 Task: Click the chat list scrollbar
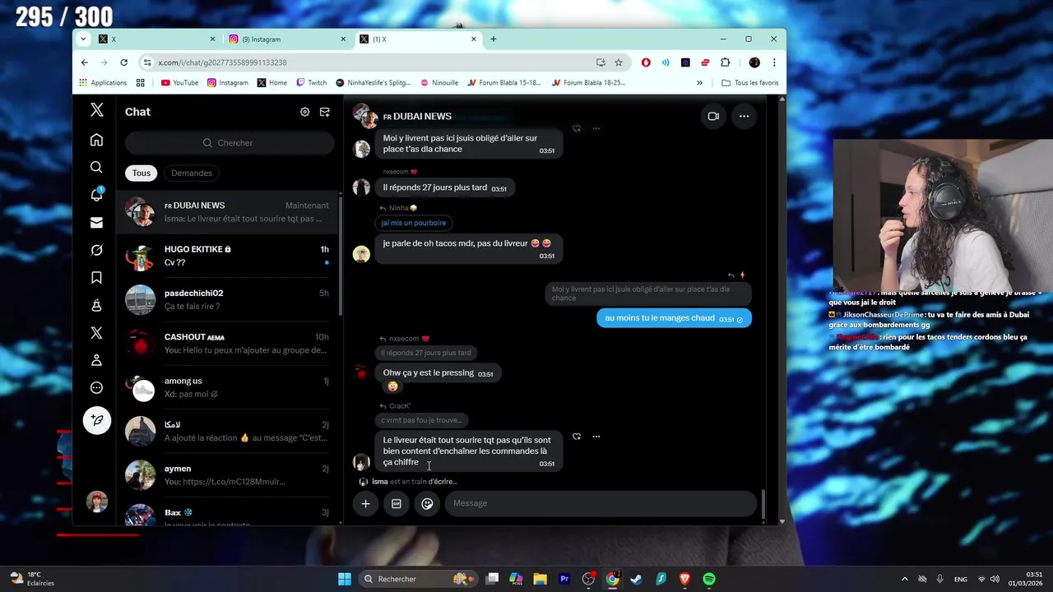[x=340, y=255]
